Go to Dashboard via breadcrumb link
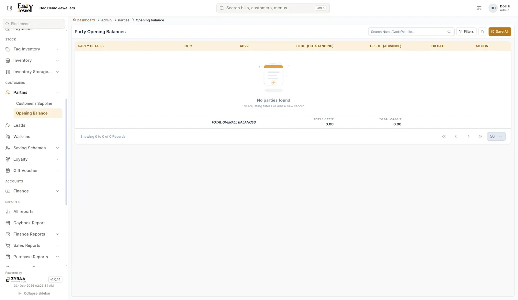The width and height of the screenshot is (518, 300). coord(84,20)
